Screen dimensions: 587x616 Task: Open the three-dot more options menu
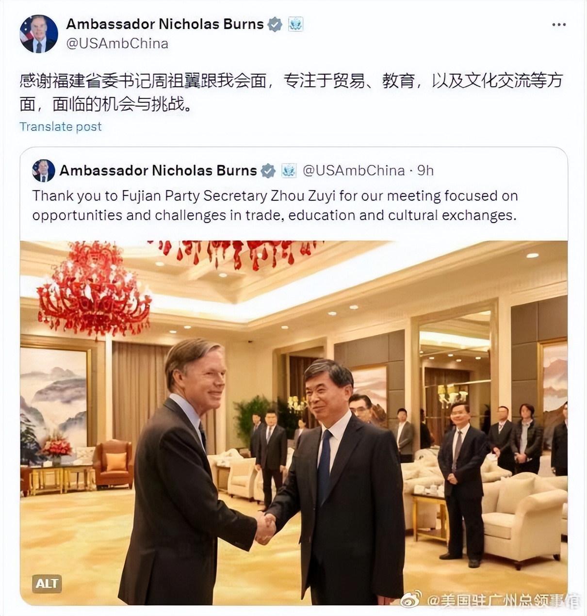(559, 25)
